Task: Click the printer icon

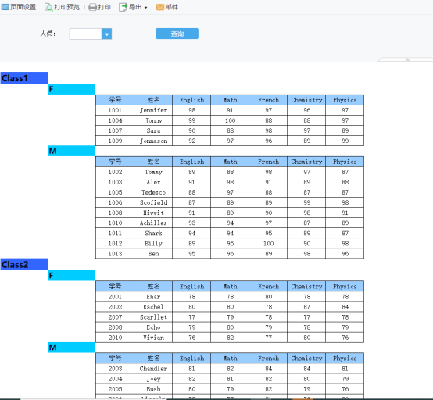Action: (x=92, y=7)
